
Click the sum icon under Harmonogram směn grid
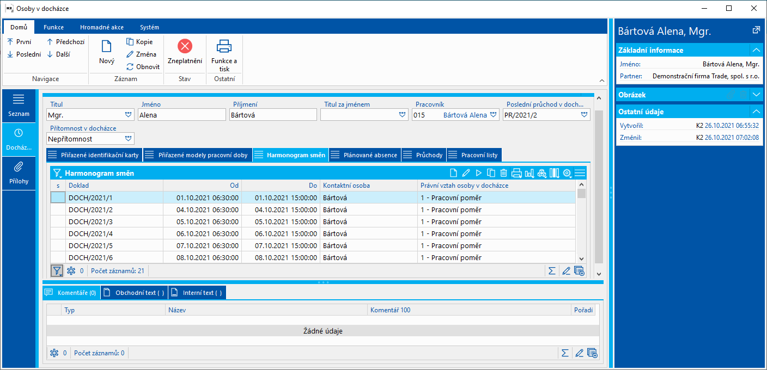pos(552,270)
